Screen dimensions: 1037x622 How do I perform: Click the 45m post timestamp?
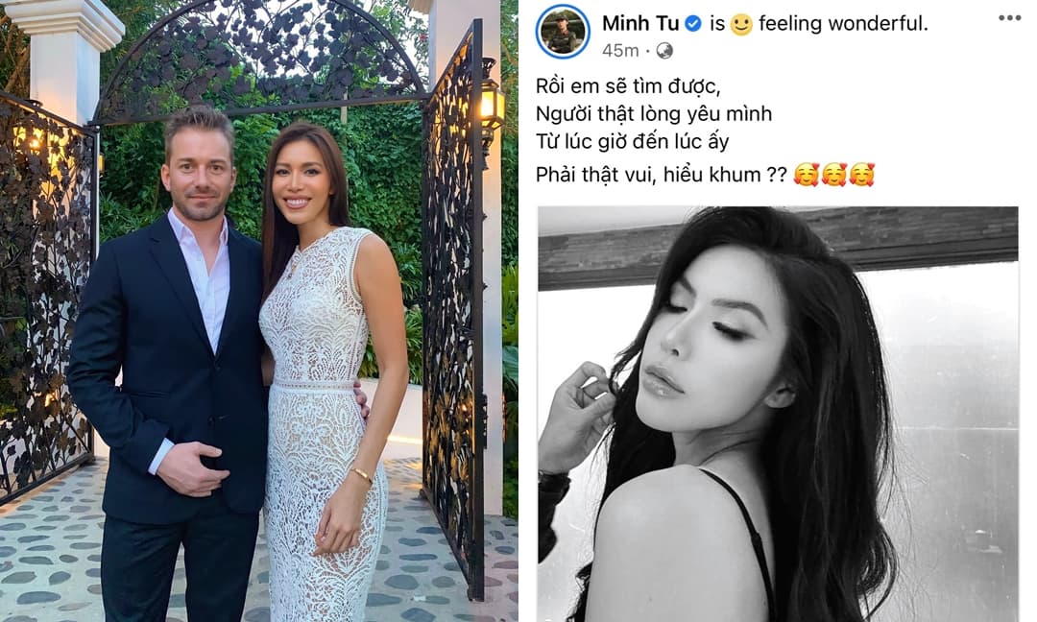620,50
